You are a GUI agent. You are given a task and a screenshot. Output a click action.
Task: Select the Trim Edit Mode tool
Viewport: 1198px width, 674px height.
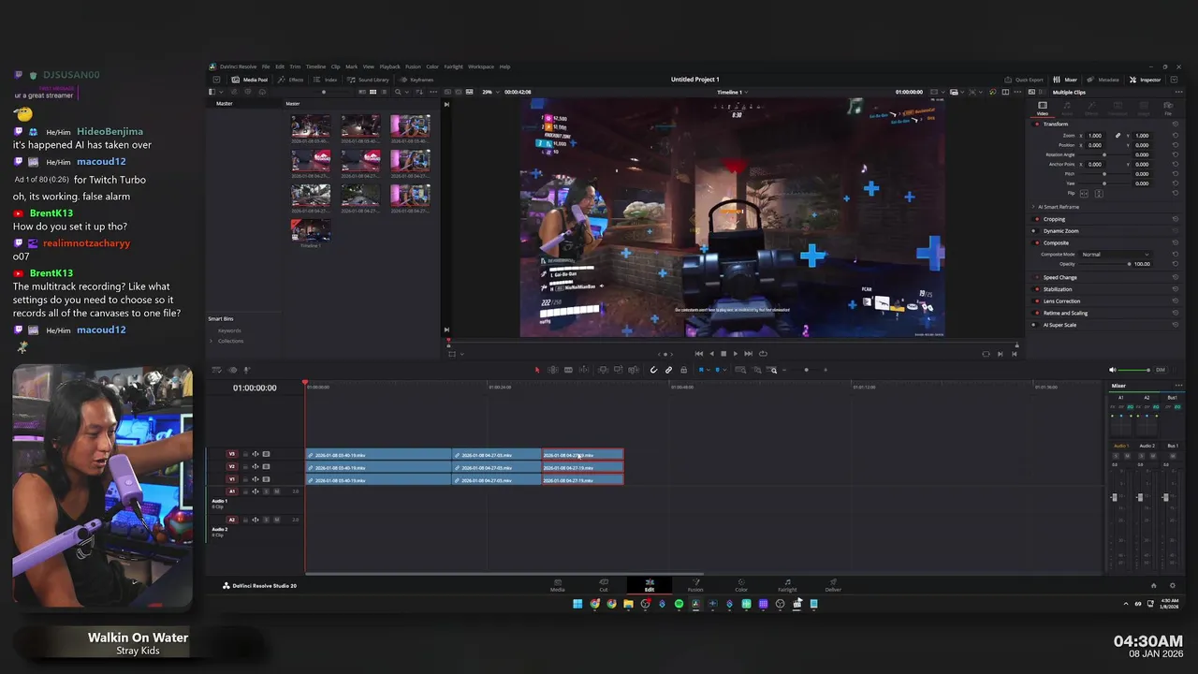[553, 370]
